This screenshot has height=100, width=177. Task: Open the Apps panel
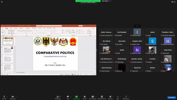[118, 97]
